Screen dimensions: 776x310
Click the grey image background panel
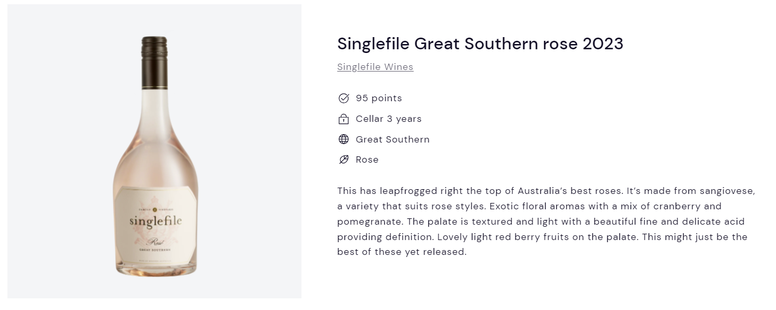(154, 151)
